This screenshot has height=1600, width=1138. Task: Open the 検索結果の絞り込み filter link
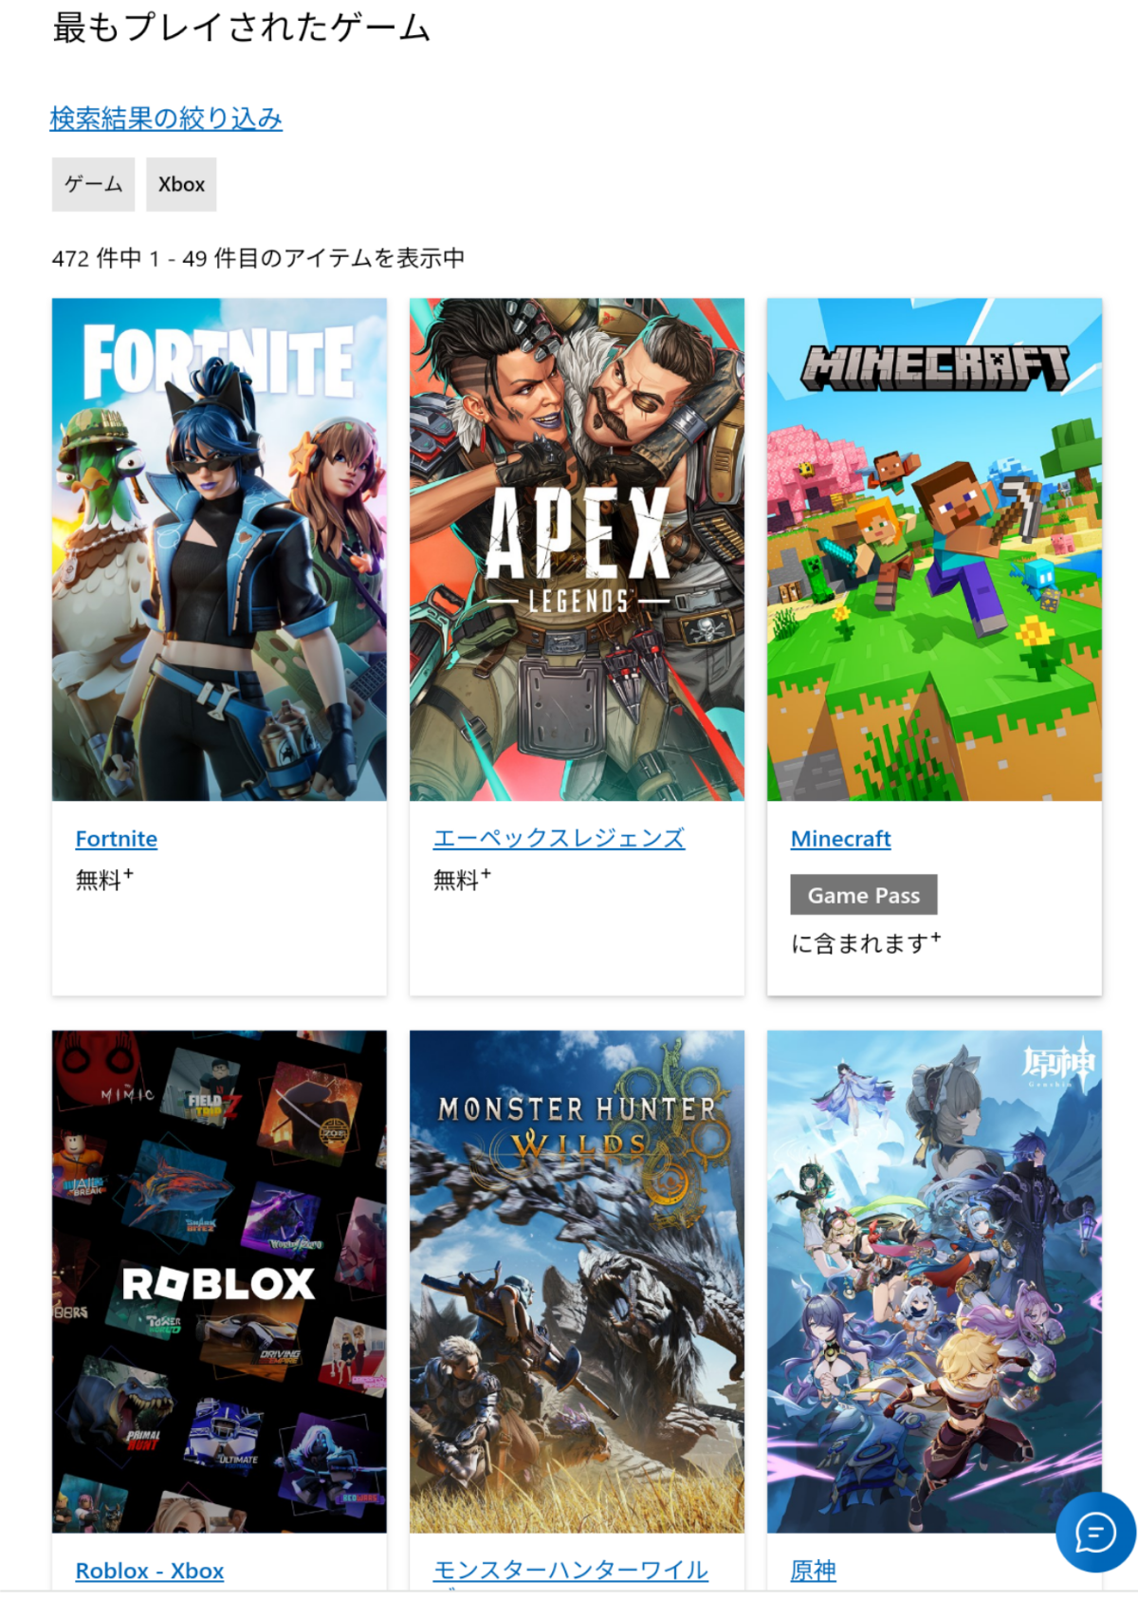tap(166, 119)
